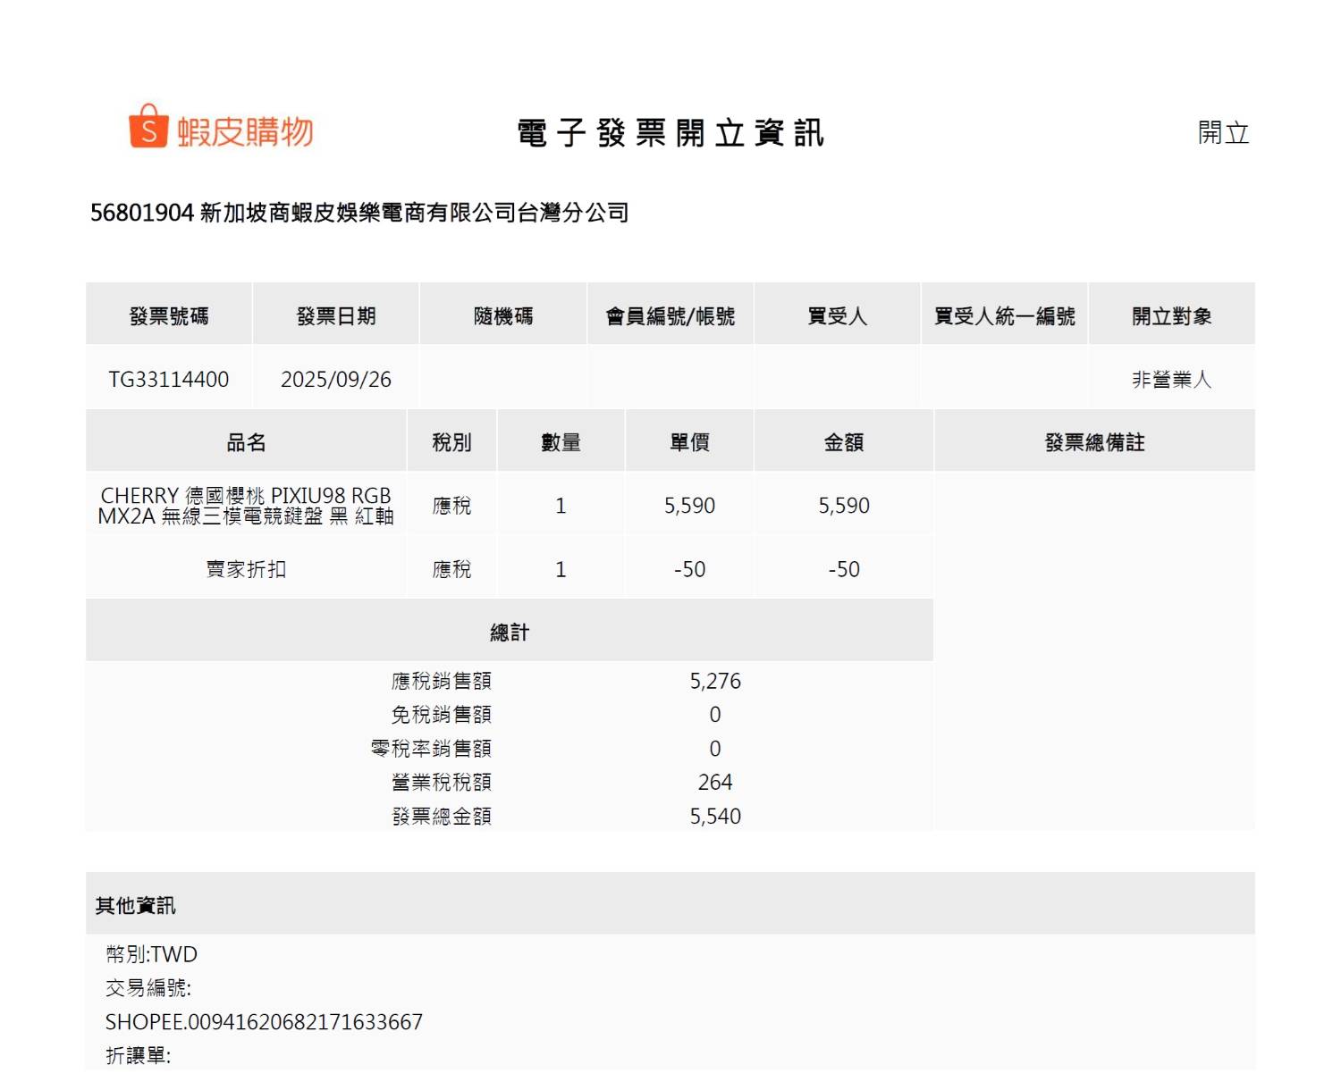Click the 蝦皮購物 brand text
Image resolution: width=1341 pixels, height=1090 pixels.
click(245, 132)
